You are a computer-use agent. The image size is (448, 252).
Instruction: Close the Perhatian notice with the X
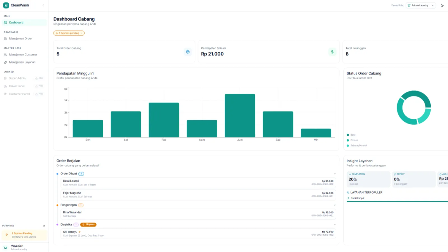pyautogui.click(x=44, y=226)
